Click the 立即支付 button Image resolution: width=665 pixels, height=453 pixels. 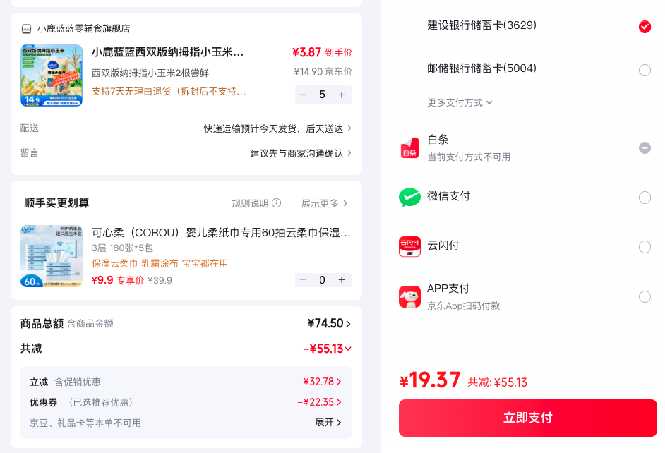[527, 418]
